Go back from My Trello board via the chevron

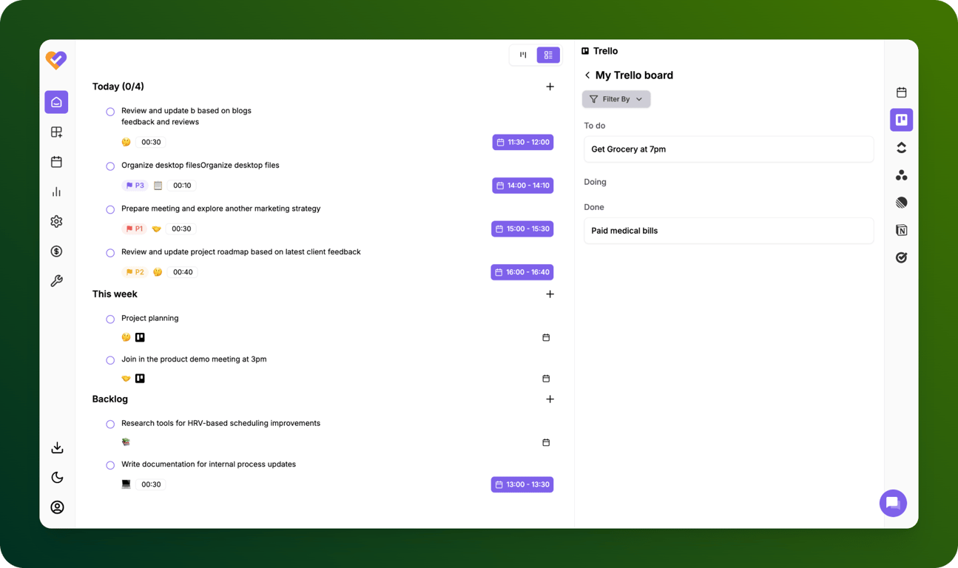pos(587,75)
